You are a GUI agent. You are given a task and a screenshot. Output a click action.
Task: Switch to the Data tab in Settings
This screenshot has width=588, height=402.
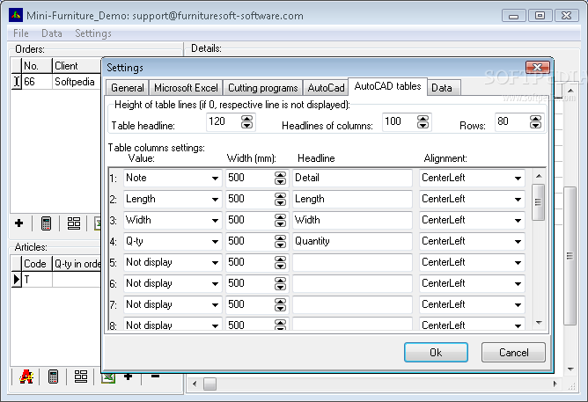coord(442,88)
